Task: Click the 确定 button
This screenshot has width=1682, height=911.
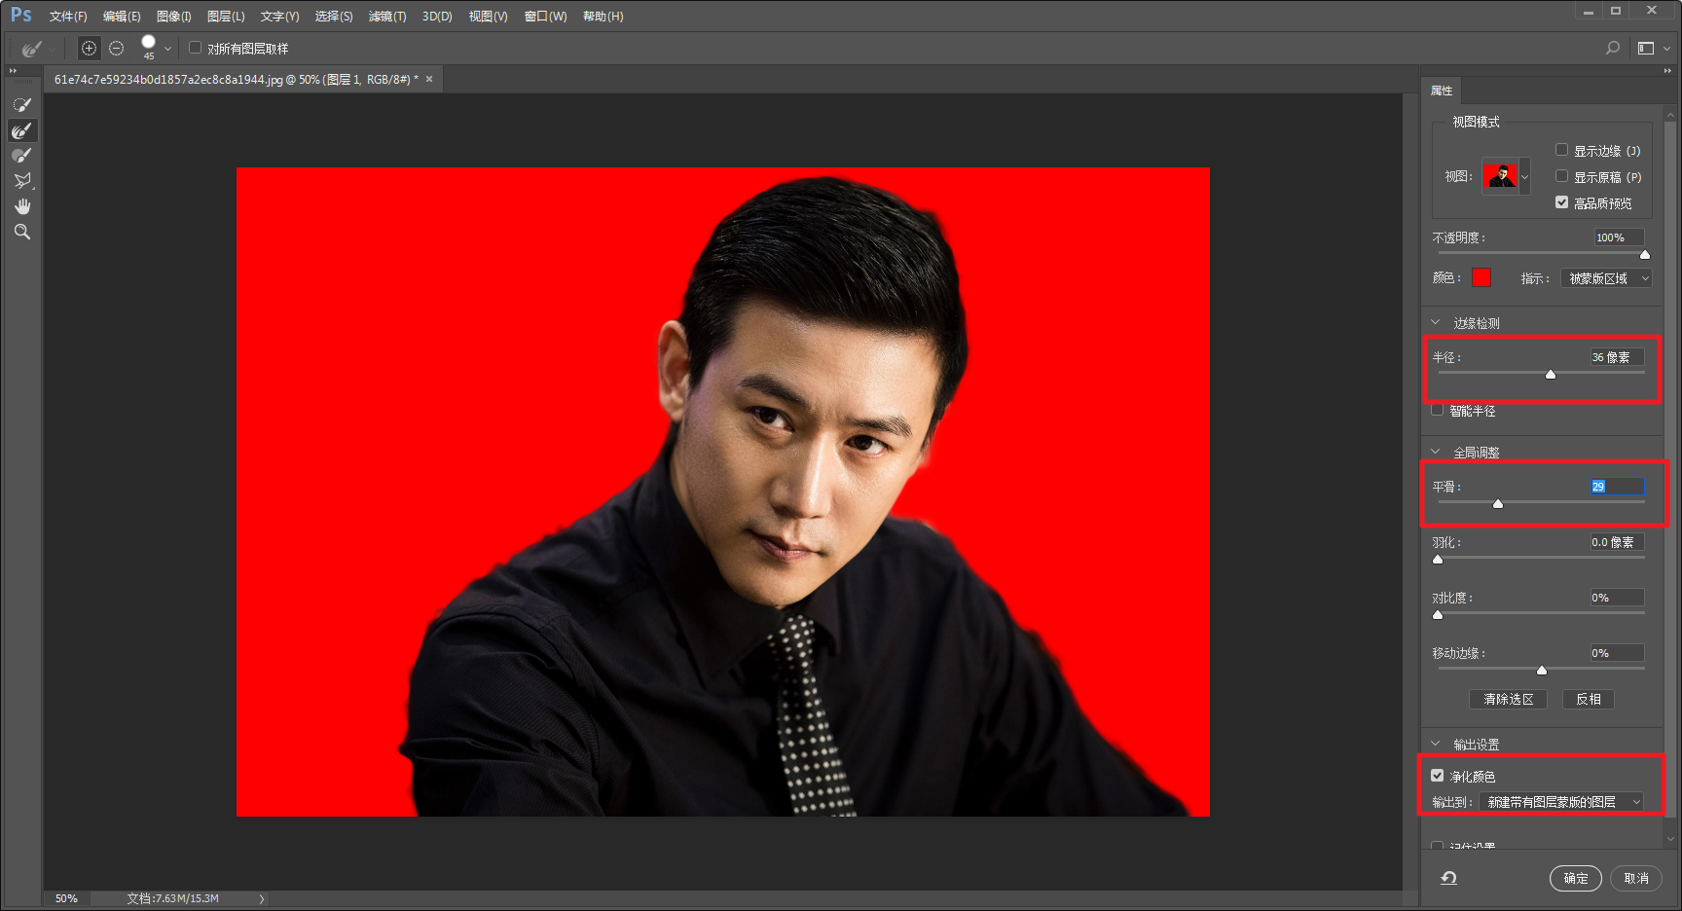Action: pyautogui.click(x=1576, y=878)
